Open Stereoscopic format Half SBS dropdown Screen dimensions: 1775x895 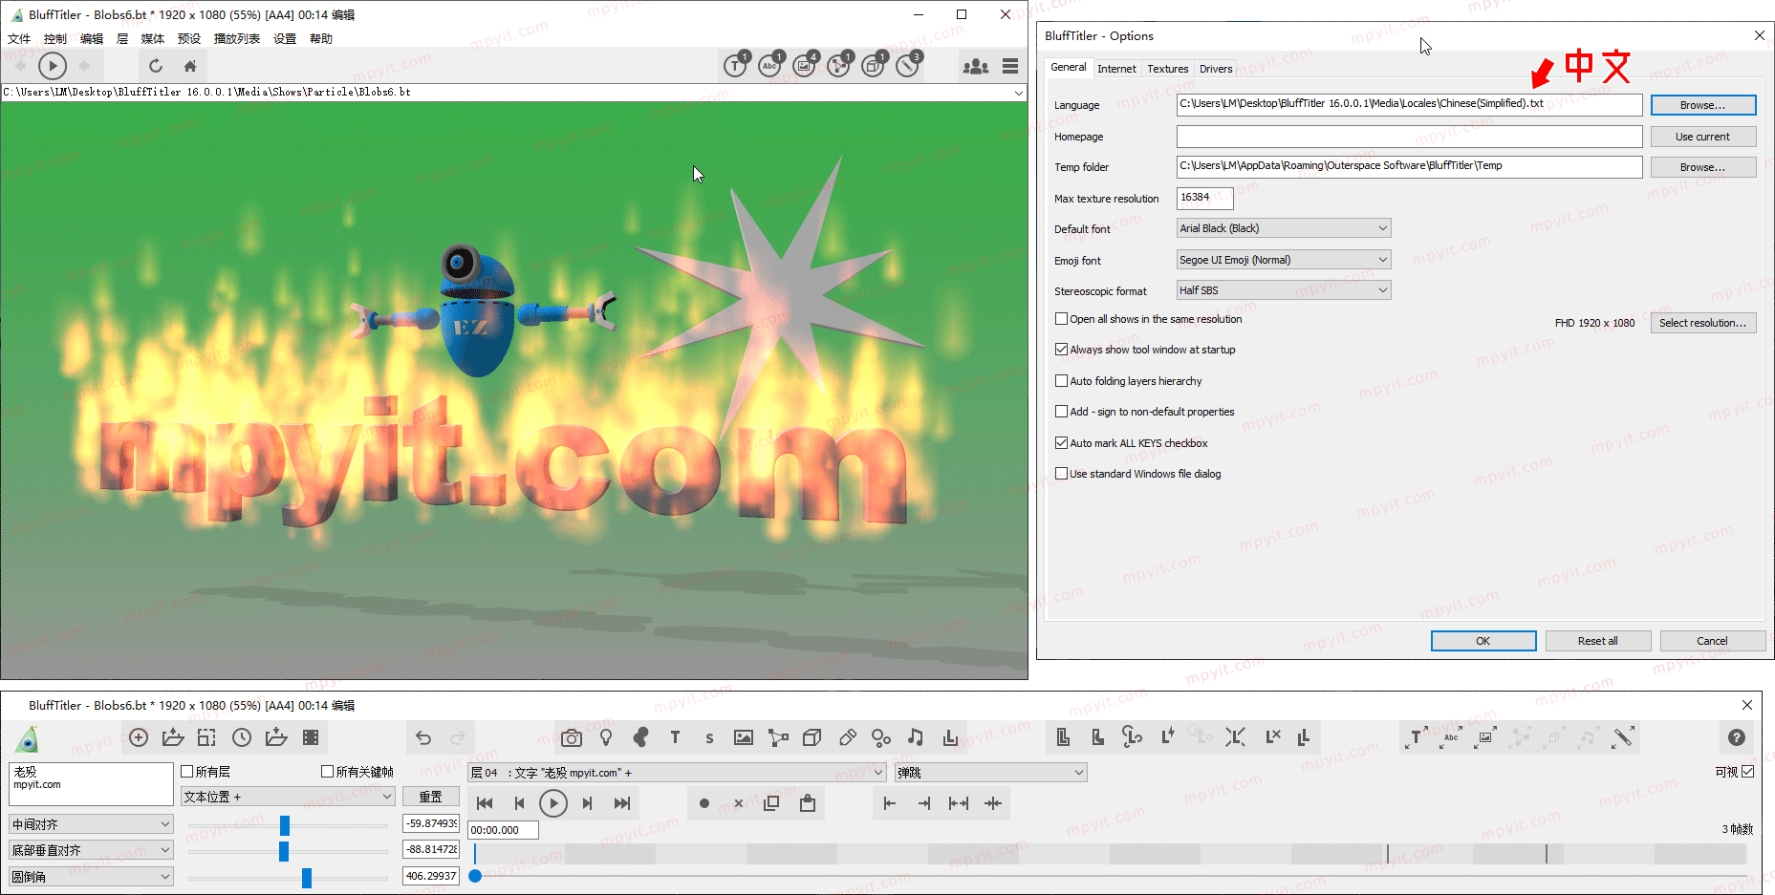pyautogui.click(x=1284, y=290)
